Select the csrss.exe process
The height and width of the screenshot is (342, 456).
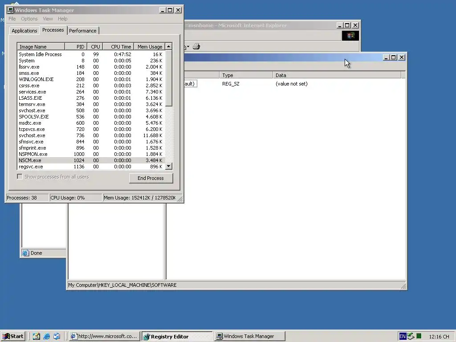[x=91, y=86]
